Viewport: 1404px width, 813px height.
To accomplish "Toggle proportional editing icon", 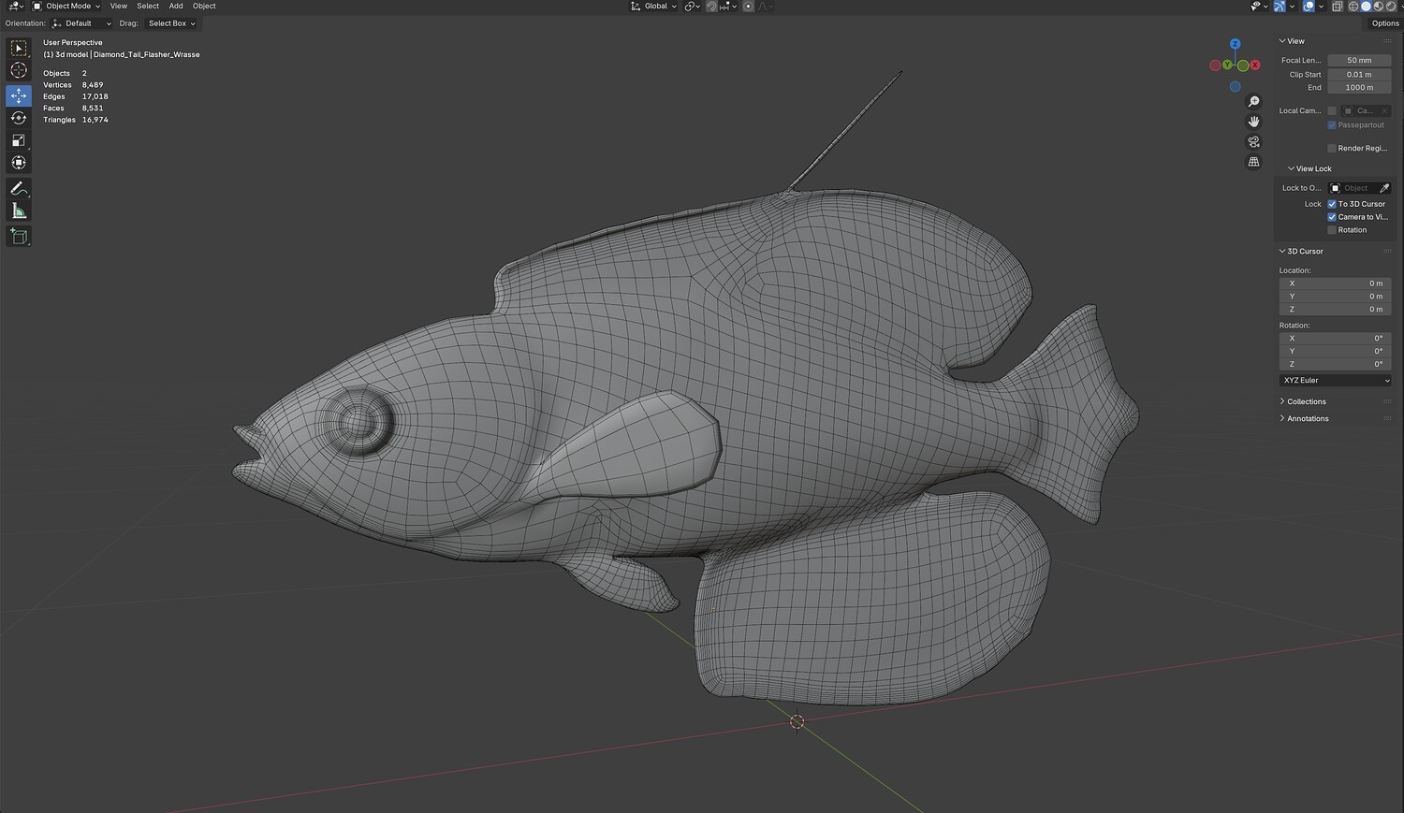I will (x=748, y=7).
